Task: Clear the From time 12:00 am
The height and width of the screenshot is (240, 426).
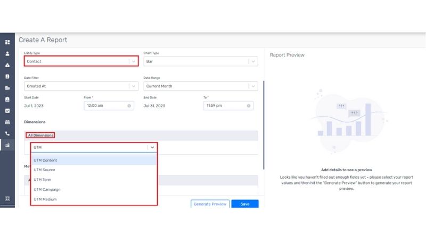Action: [x=129, y=106]
